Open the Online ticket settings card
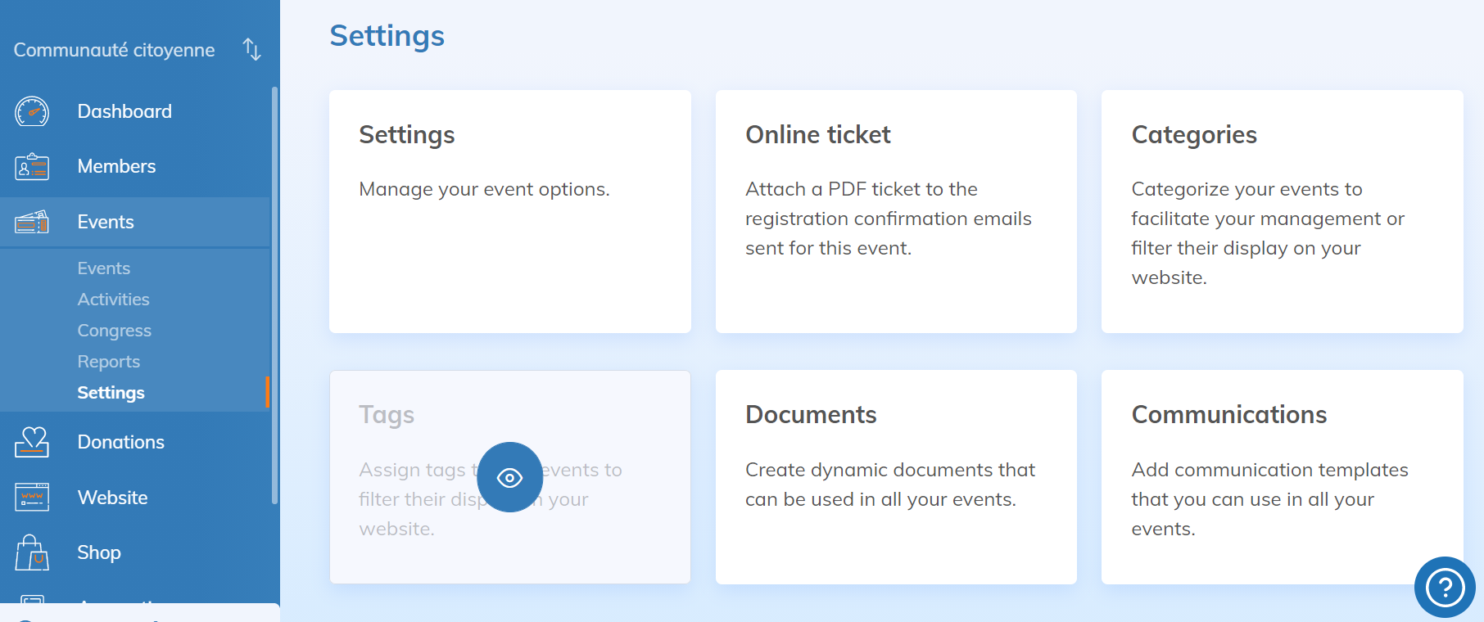 (x=896, y=211)
